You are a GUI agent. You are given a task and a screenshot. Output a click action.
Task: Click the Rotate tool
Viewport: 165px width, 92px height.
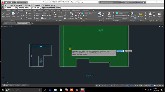(36, 13)
